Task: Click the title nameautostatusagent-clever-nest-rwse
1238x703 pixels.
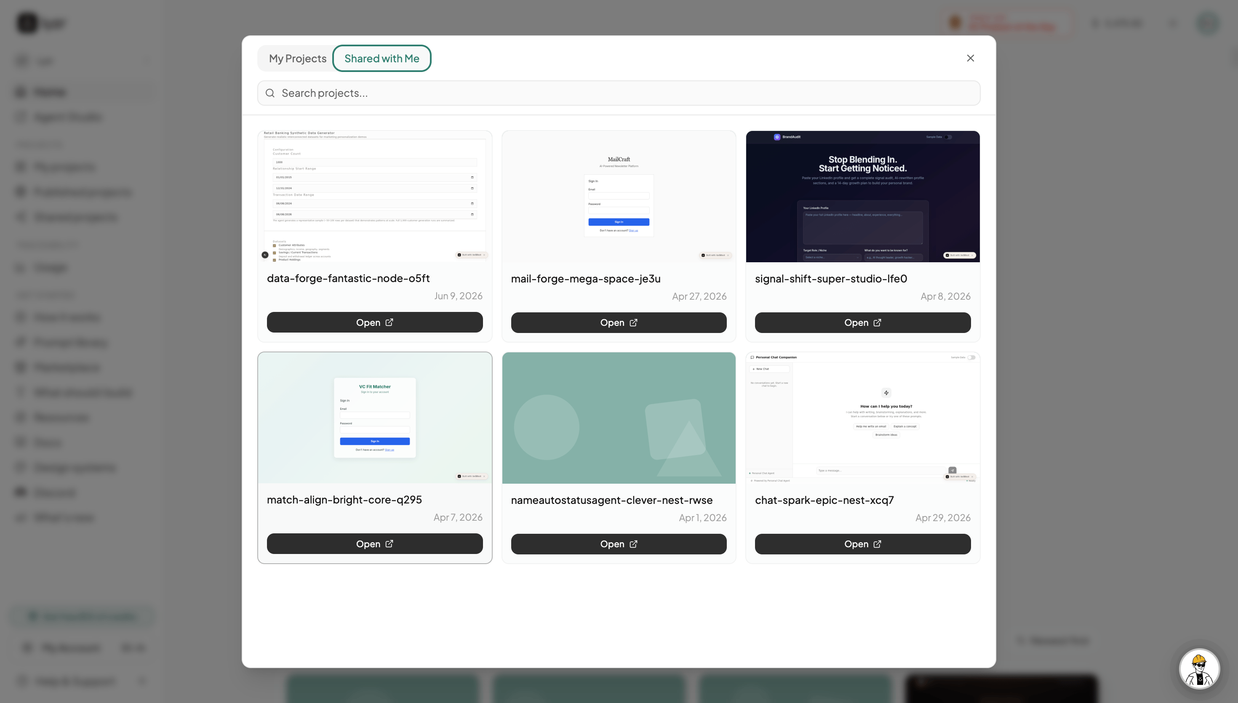Action: 612,500
